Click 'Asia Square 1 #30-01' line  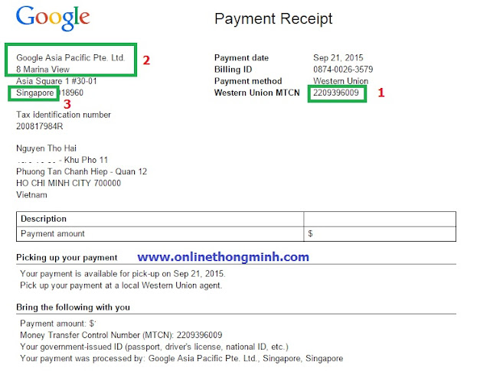coord(57,81)
